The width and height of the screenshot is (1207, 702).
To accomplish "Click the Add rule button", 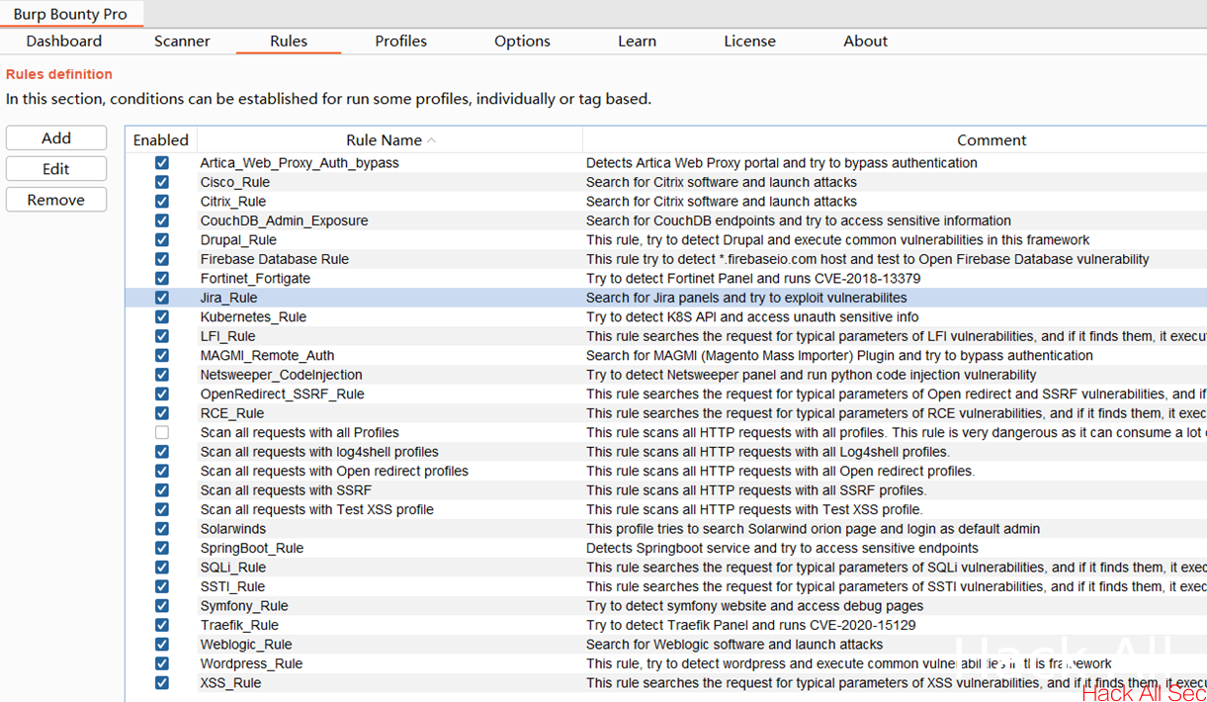I will (x=56, y=138).
